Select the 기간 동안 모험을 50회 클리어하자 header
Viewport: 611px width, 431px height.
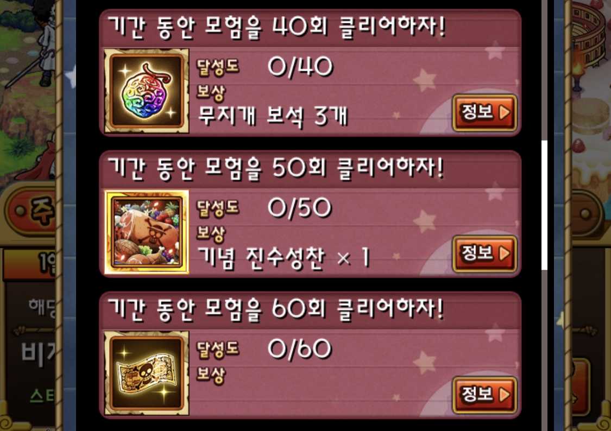click(x=276, y=168)
